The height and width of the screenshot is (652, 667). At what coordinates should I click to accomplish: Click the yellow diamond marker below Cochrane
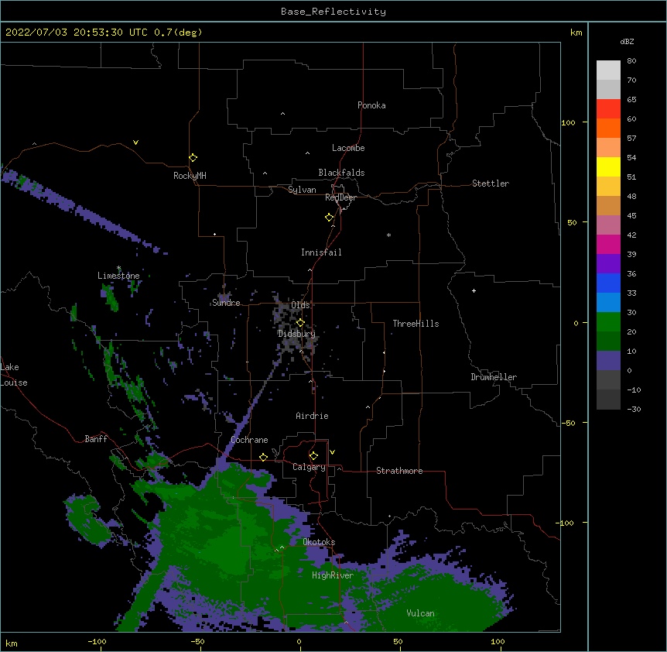tap(263, 457)
